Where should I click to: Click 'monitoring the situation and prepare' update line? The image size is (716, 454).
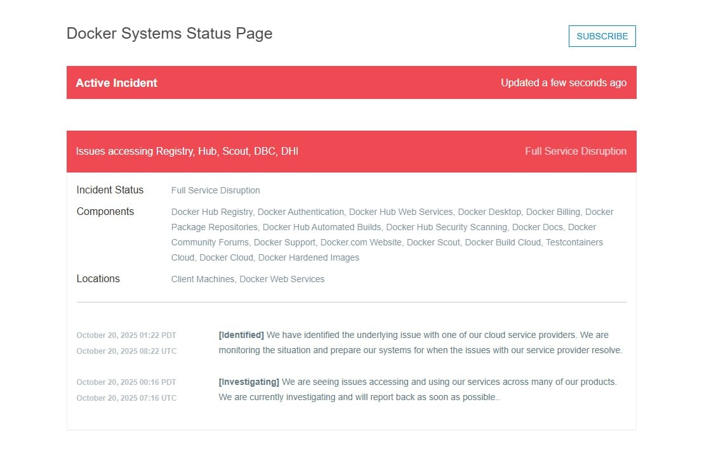[x=421, y=350]
